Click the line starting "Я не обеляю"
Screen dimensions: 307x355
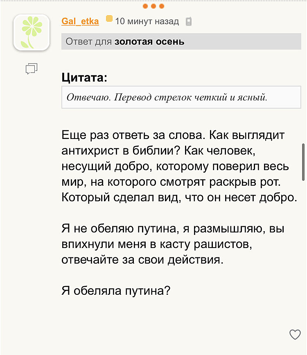(x=173, y=229)
